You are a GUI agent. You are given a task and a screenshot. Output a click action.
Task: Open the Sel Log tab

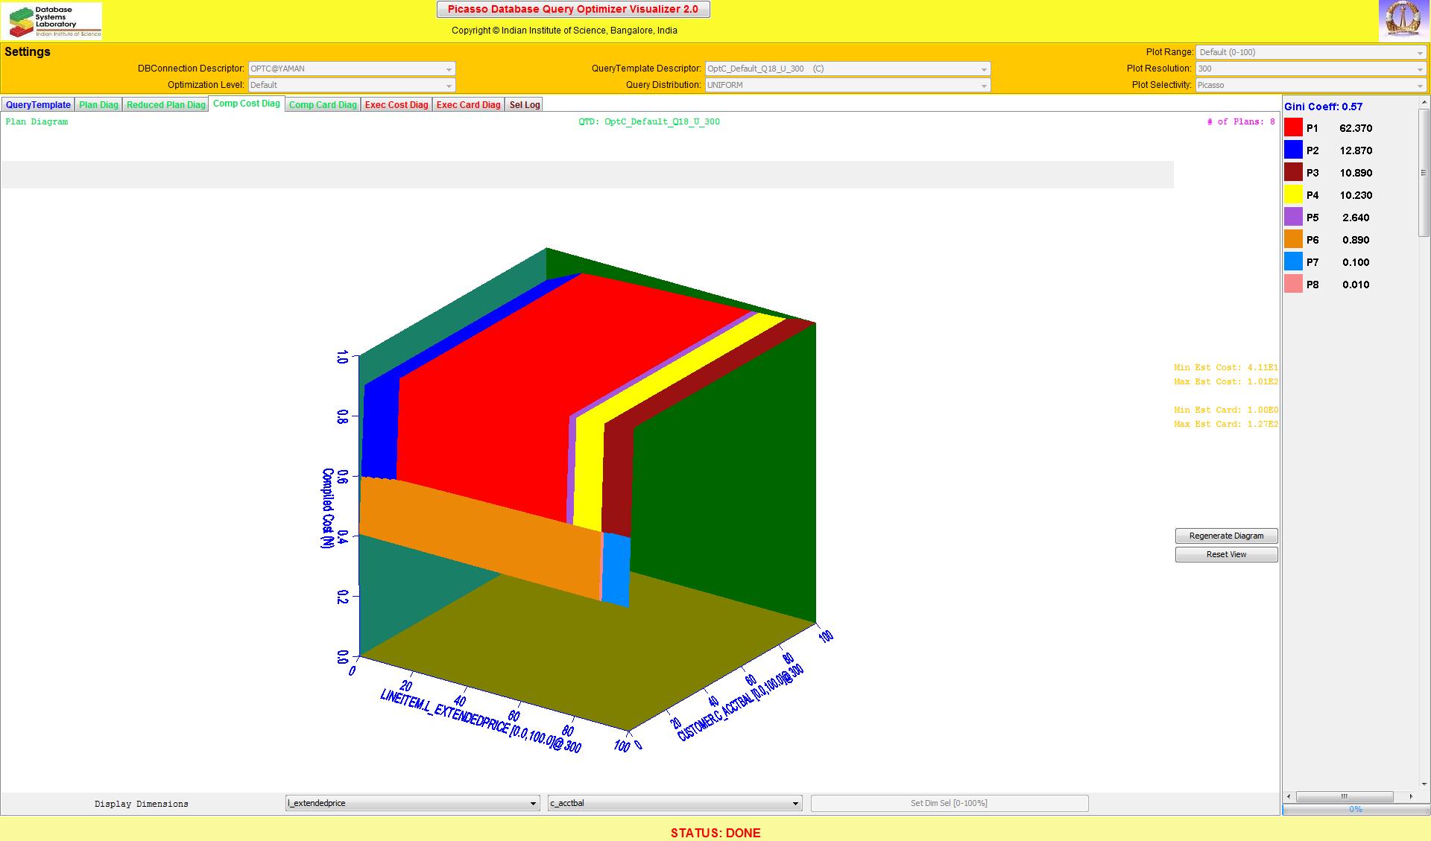click(524, 105)
